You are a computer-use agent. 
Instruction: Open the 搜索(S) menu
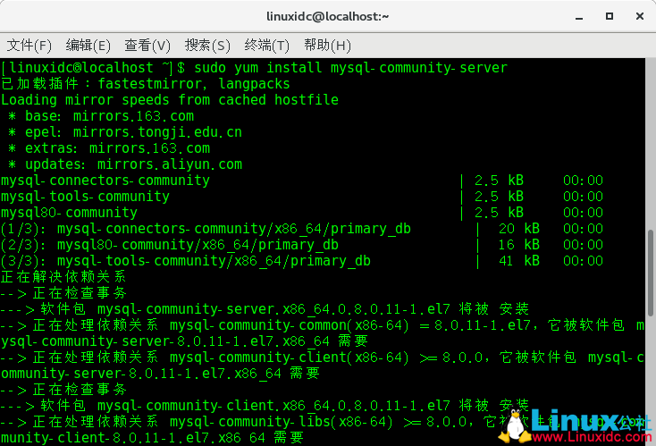point(207,46)
